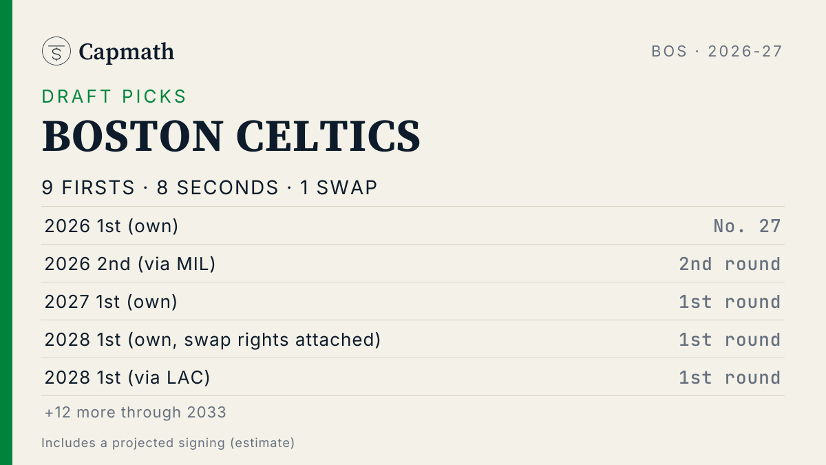Image resolution: width=826 pixels, height=465 pixels.
Task: Click 2nd round value for MIL pick
Action: pyautogui.click(x=730, y=264)
